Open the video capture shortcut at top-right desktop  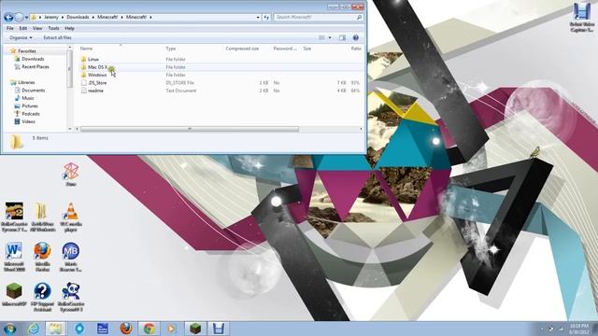point(582,17)
